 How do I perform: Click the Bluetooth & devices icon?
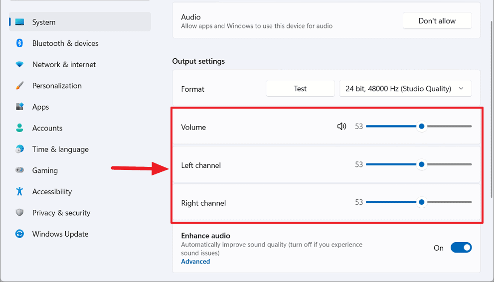pyautogui.click(x=20, y=43)
